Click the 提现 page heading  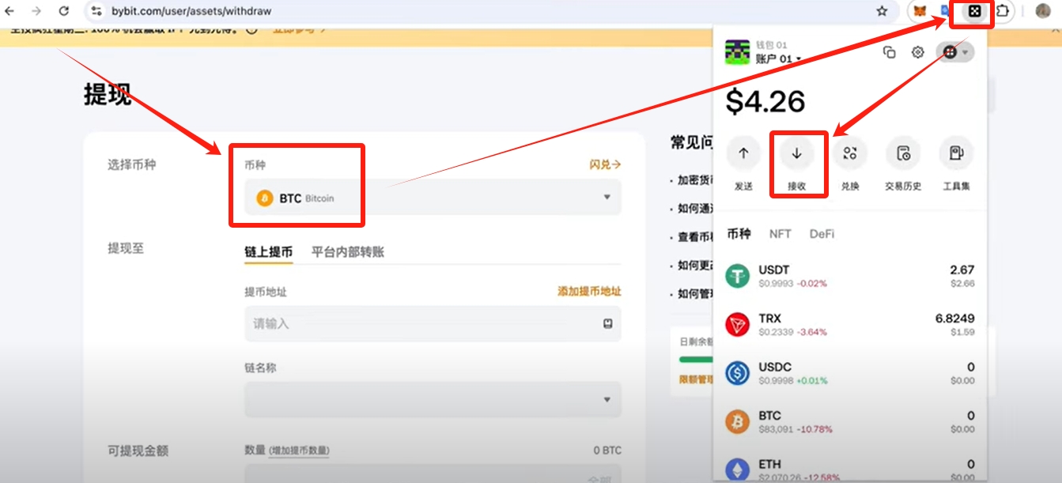tap(108, 94)
